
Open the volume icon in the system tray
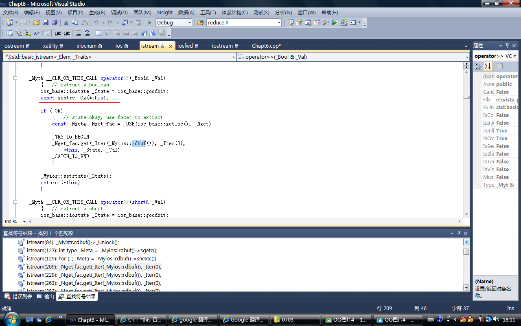495,319
